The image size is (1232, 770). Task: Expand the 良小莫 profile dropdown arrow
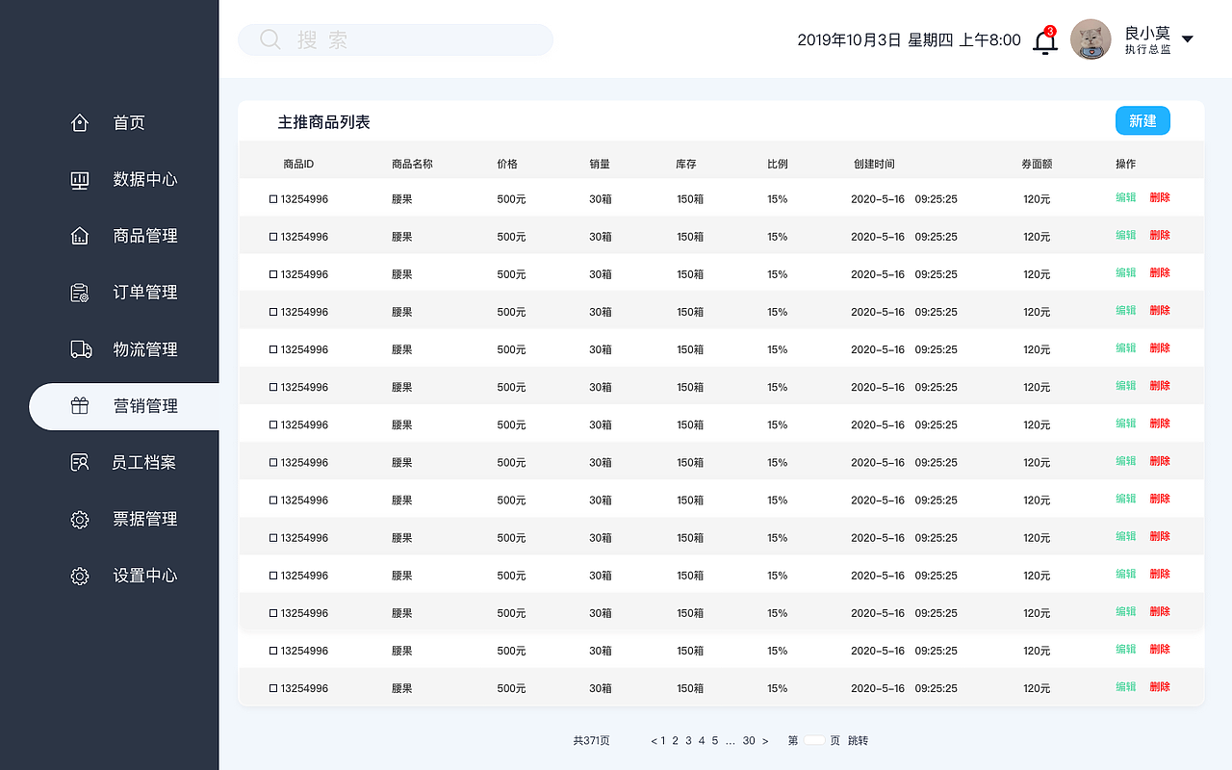pyautogui.click(x=1188, y=38)
